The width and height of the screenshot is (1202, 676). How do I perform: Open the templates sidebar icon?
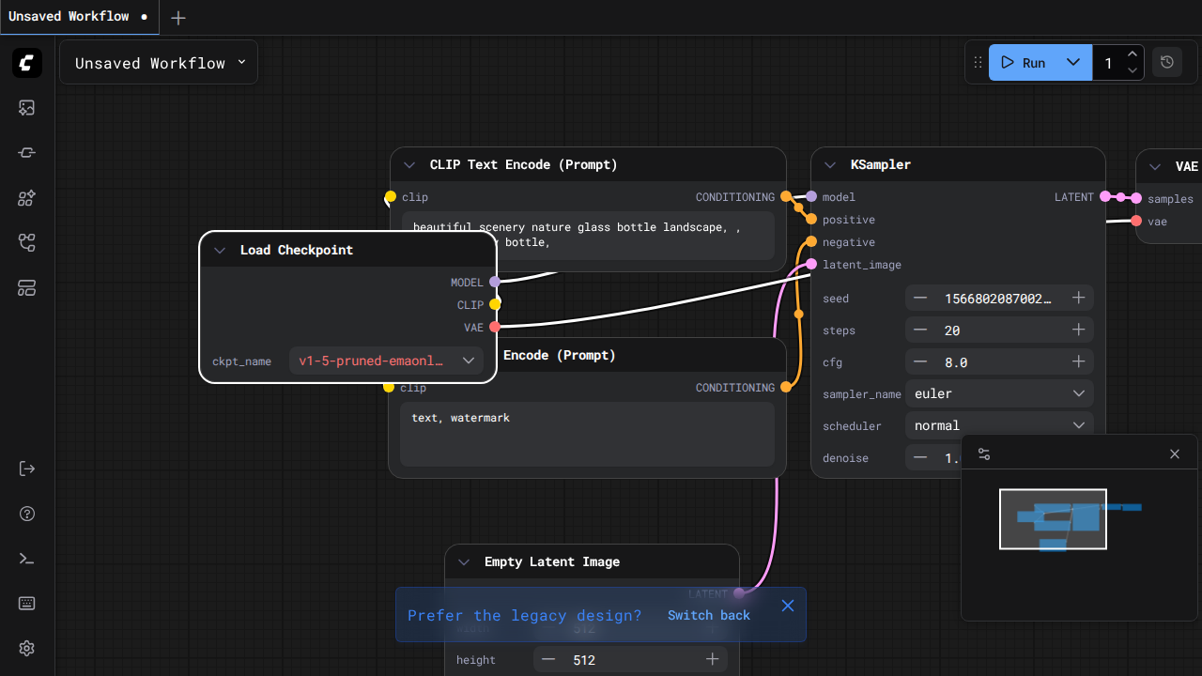coord(27,288)
